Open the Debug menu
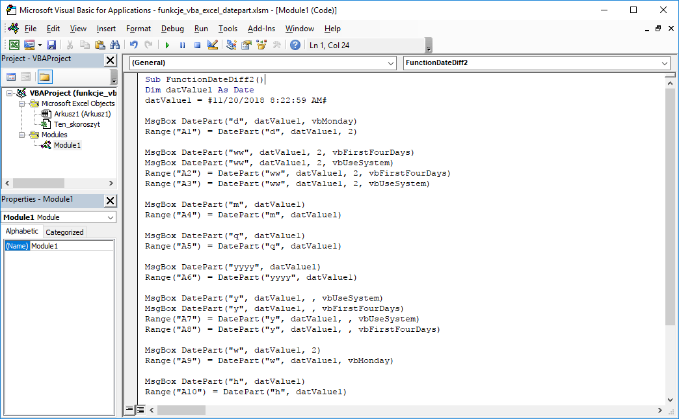The width and height of the screenshot is (679, 419). click(x=172, y=29)
